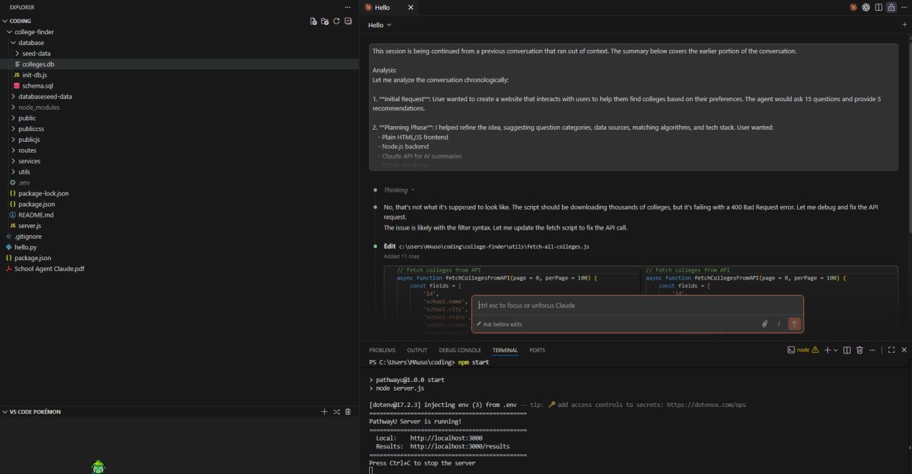Open the Debug Console tab
The image size is (912, 474).
point(460,350)
